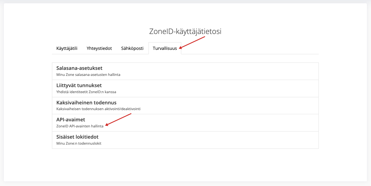371x186 pixels.
Task: Open Sisäiset lokitiedot logs
Action: [77, 137]
